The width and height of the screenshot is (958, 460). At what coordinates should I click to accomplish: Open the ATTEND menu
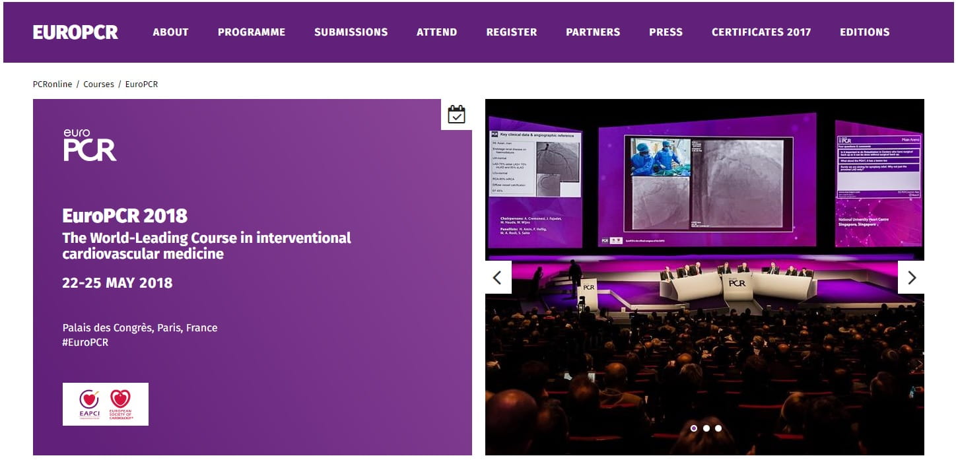tap(436, 32)
